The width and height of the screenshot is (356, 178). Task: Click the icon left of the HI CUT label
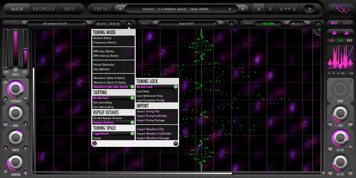pyautogui.click(x=330, y=148)
